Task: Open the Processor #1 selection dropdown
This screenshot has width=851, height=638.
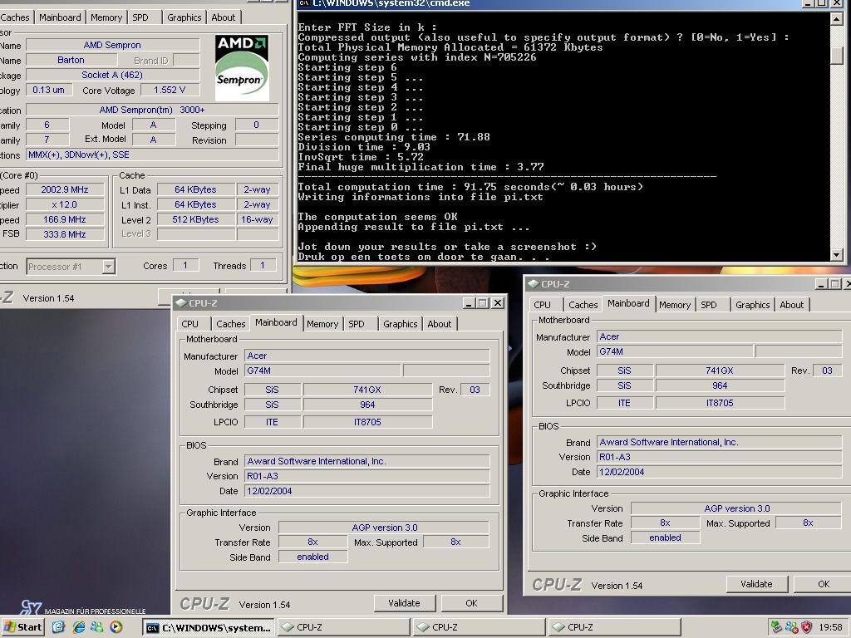Action: pos(109,267)
